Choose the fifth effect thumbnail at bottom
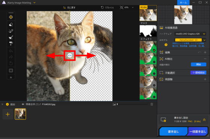Screen dimensions: 210x139 coord(148,93)
